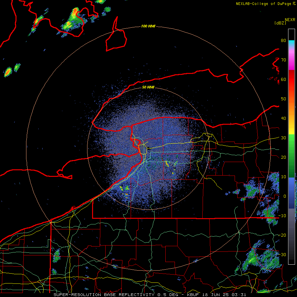
Task: Click the 100 NMI range ring label
Action: [x=148, y=26]
